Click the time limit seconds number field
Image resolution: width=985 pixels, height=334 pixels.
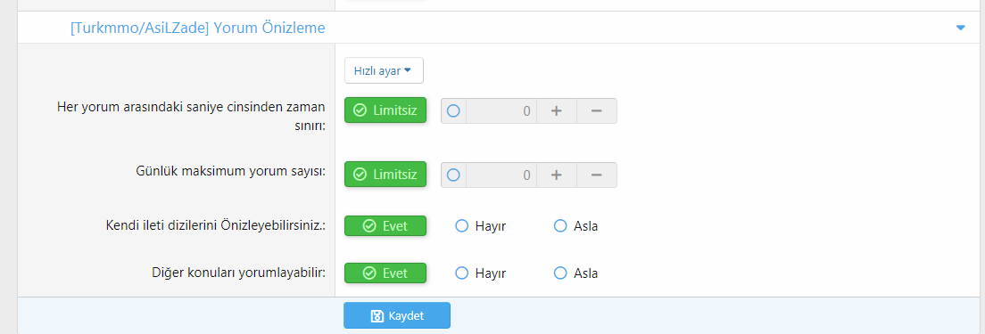click(x=501, y=110)
